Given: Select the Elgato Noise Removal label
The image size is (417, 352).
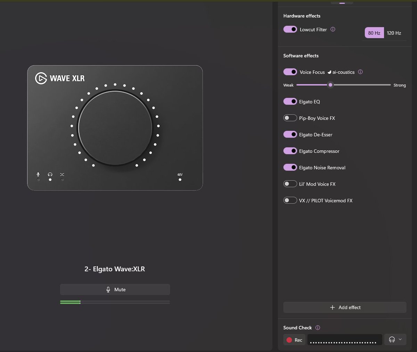Looking at the screenshot, I should pyautogui.click(x=322, y=167).
